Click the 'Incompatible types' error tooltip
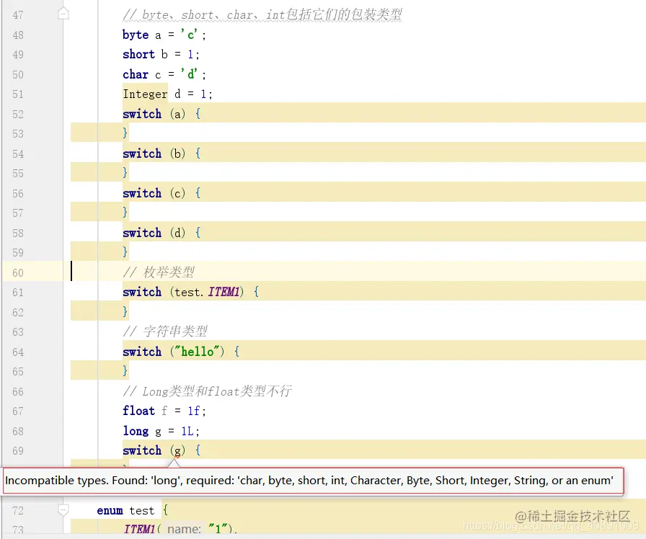The width and height of the screenshot is (646, 539). (x=313, y=481)
